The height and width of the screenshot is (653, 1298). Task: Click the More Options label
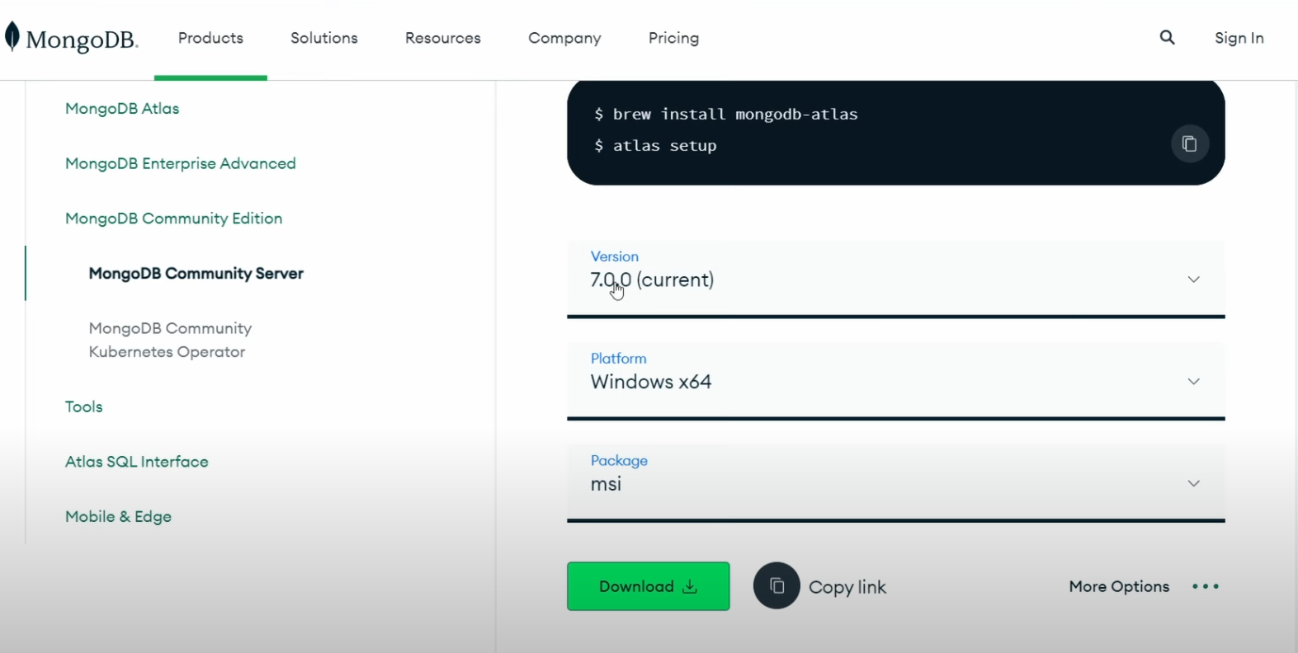tap(1119, 586)
